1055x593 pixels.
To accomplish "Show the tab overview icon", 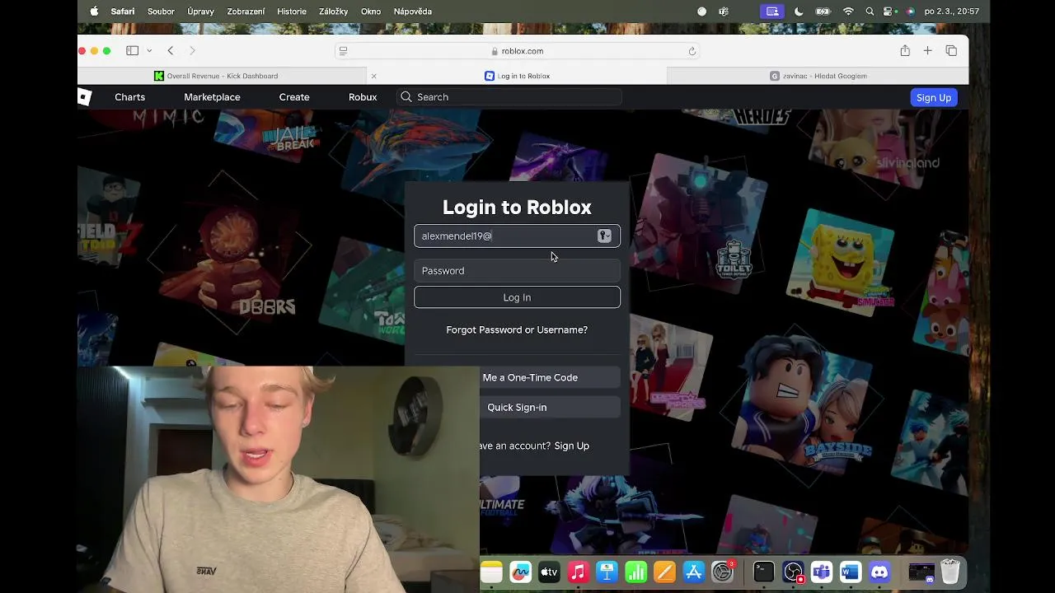I will (x=951, y=51).
